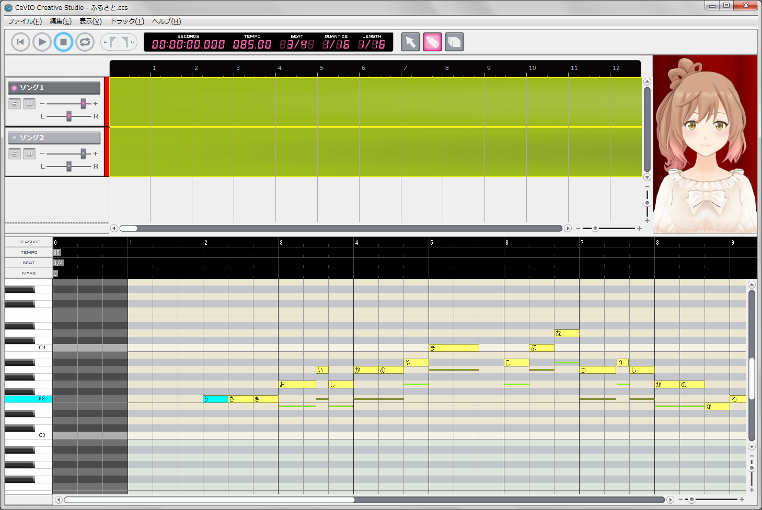Click the ソング2 pan slider handle

pos(68,166)
